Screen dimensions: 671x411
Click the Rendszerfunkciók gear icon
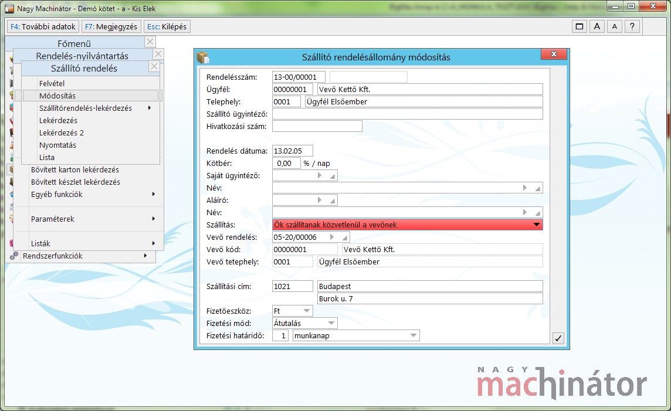click(x=14, y=256)
